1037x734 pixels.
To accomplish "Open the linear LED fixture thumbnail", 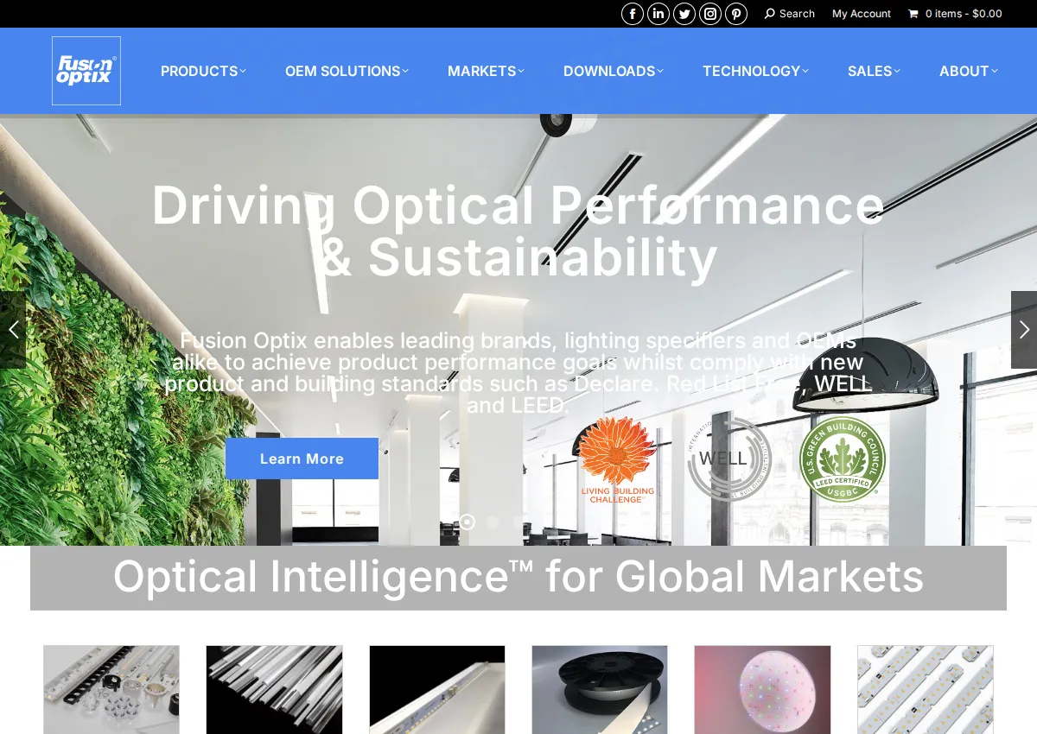I will [x=437, y=690].
